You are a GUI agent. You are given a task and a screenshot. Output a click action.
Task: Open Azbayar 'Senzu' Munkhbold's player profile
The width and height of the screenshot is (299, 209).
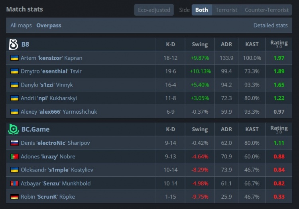point(56,183)
